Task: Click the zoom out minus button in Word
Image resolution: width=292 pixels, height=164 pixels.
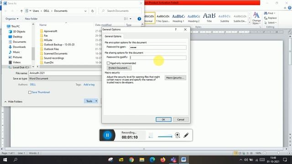Action: point(265,153)
